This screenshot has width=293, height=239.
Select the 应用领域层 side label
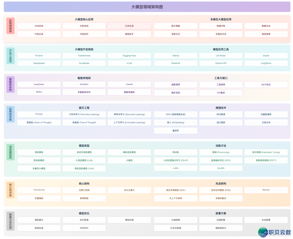click(x=10, y=26)
